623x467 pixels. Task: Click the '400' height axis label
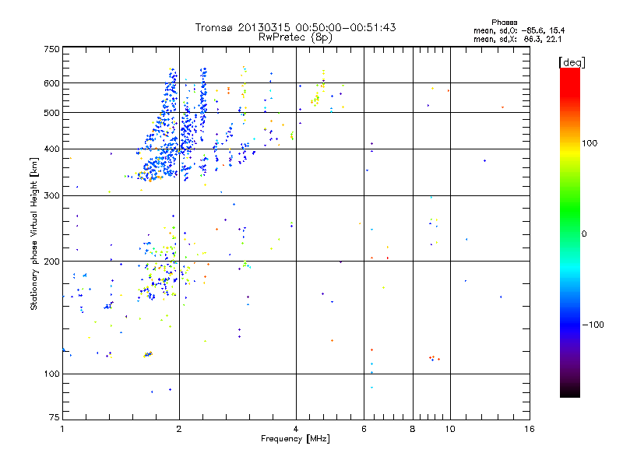(x=51, y=149)
